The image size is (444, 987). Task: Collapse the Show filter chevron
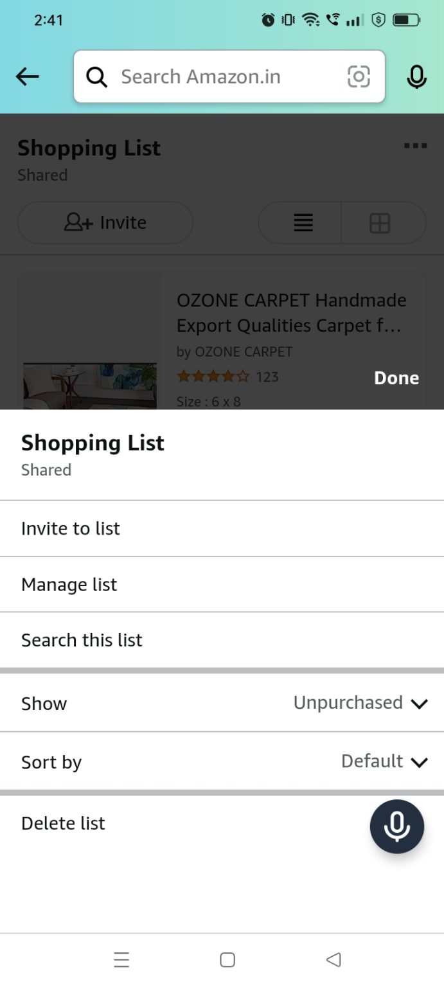point(420,703)
